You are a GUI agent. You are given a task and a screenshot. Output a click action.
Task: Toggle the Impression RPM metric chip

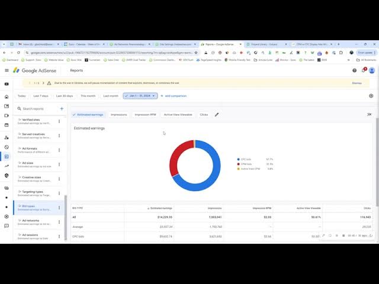tap(145, 115)
